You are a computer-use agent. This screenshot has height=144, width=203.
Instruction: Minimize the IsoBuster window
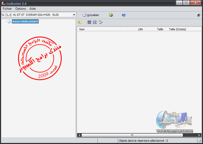pyautogui.click(x=179, y=3)
